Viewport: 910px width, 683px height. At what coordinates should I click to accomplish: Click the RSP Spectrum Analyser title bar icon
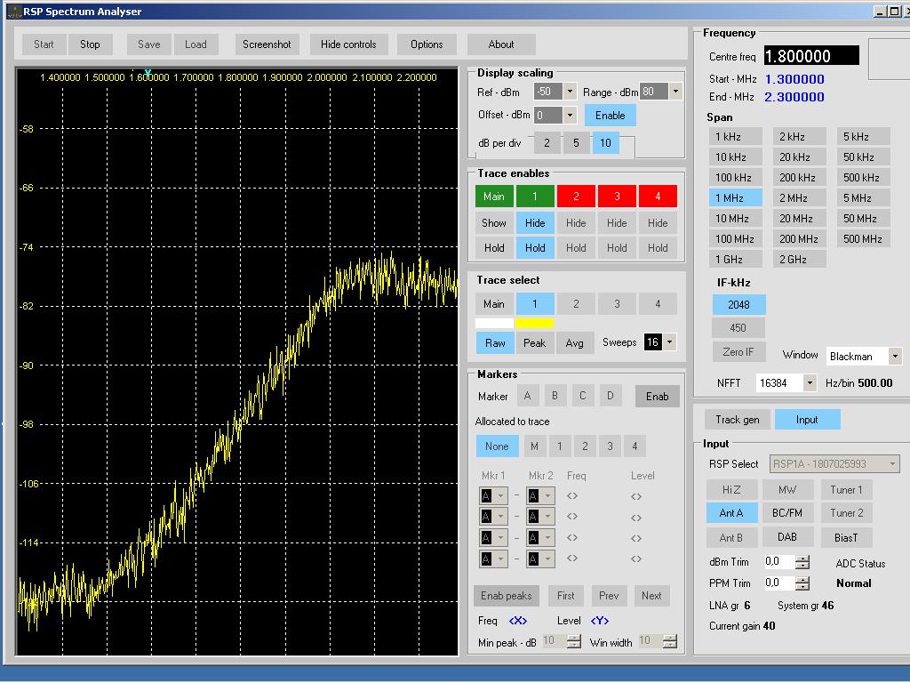14,11
